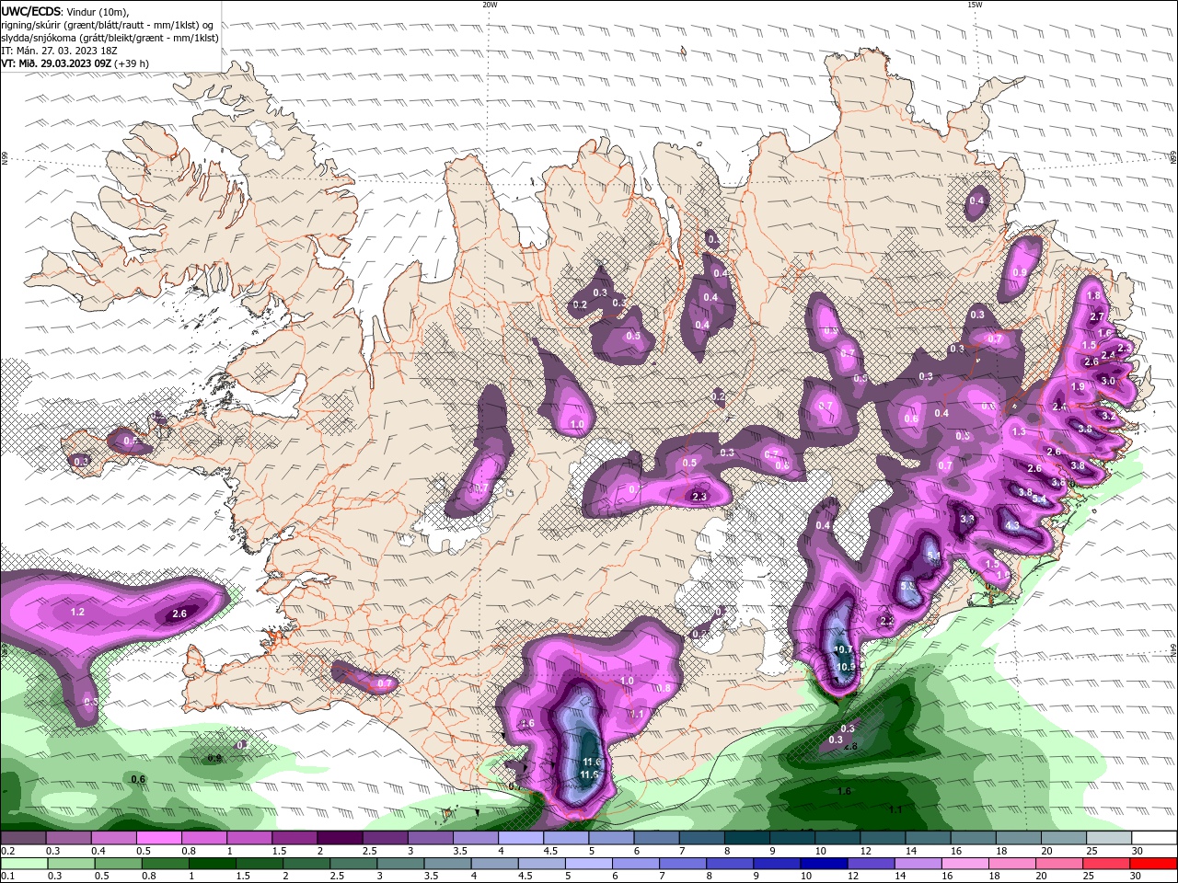
Task: Click the 'VT: Mið. 29.03.2023 09Z' valid time
Action: click(x=56, y=63)
